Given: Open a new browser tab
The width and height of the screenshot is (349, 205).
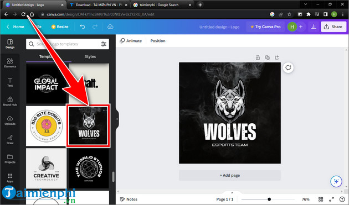Looking at the screenshot, I should 200,4.
